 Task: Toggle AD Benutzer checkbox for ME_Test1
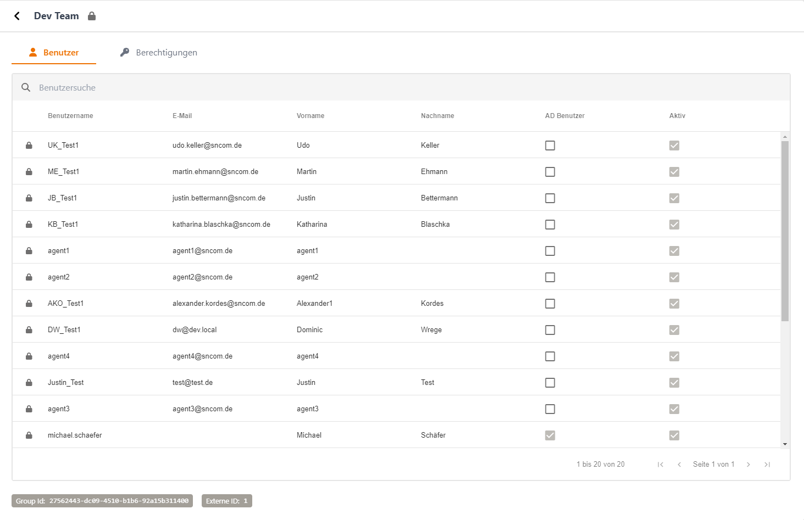(550, 172)
